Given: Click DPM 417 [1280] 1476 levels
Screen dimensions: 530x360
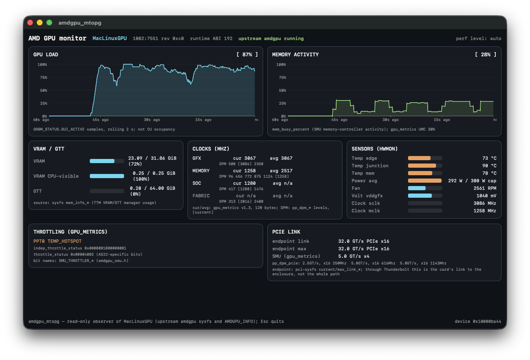Looking at the screenshot, I should [x=241, y=189].
